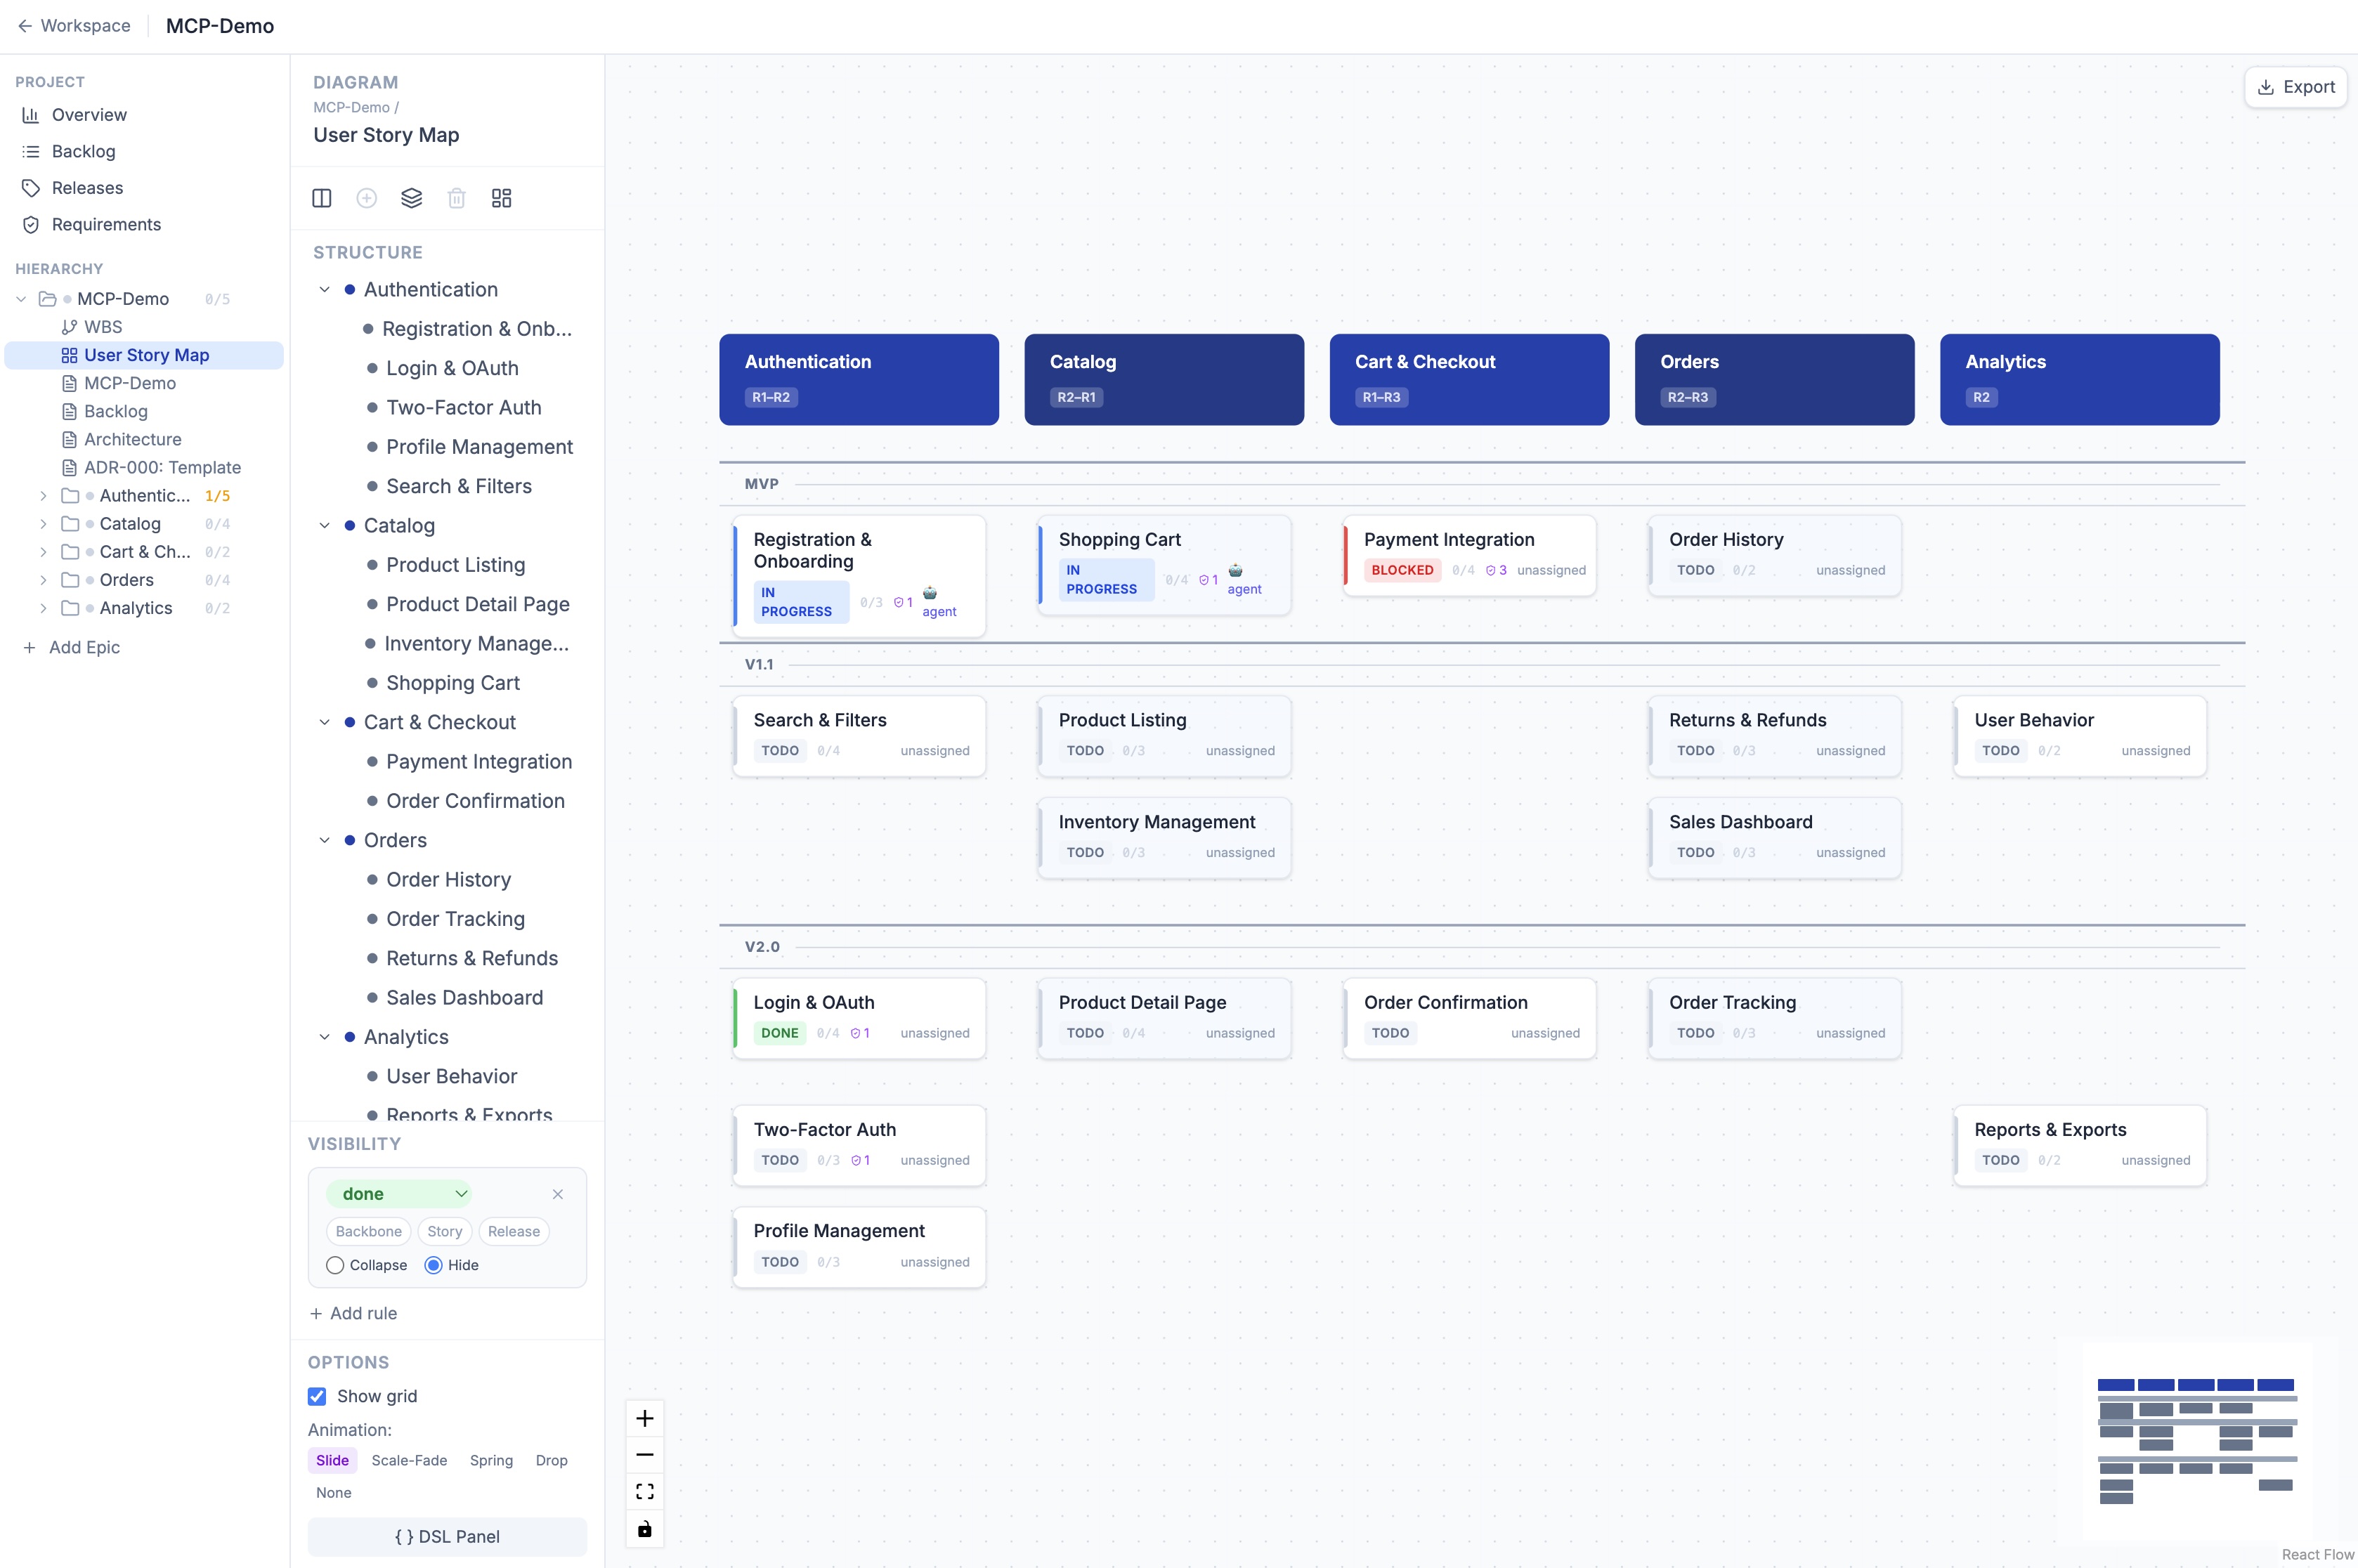Screen dimensions: 2358x1568
Task: Collapse Authentication in the structure tree
Action: (x=324, y=289)
